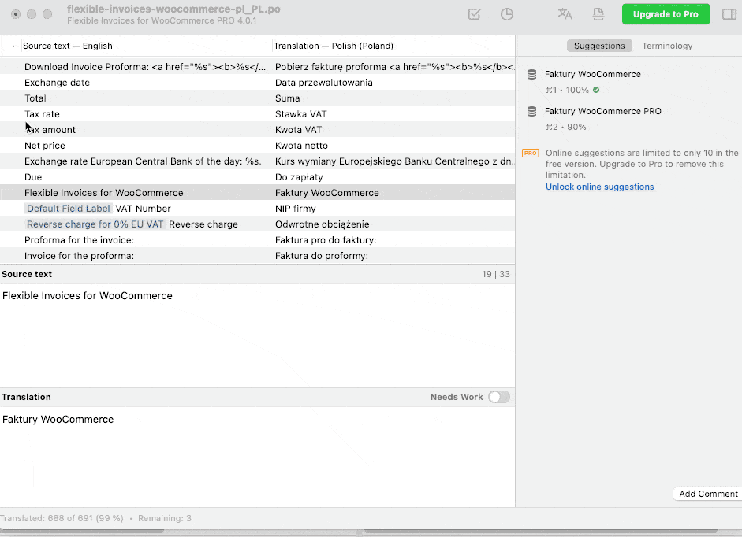Viewport: 742px width, 537px height.
Task: Click the 19 | 33 character count
Action: [x=496, y=274]
